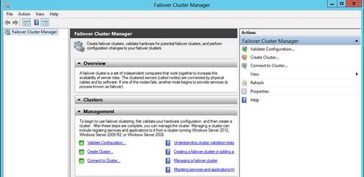Maximize the Failover Cluster Manager window

342,3
